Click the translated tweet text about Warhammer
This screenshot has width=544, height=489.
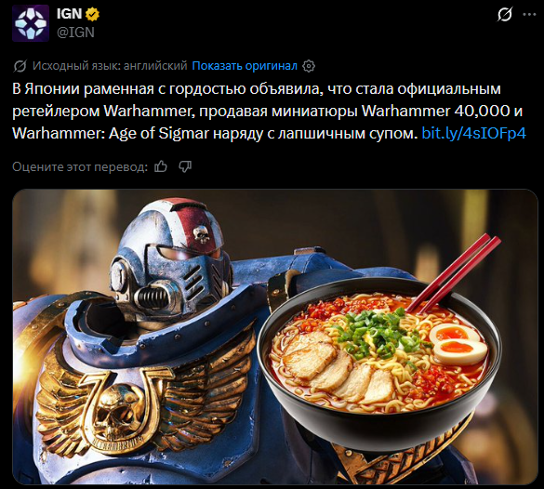(x=269, y=111)
